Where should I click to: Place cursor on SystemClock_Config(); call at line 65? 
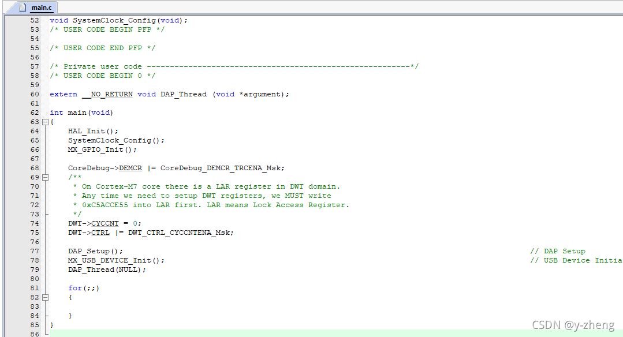[116, 141]
